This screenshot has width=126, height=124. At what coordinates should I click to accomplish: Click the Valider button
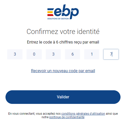[x=63, y=97]
